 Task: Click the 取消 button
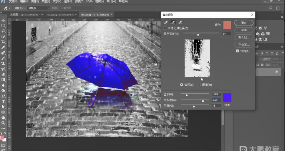(x=244, y=30)
